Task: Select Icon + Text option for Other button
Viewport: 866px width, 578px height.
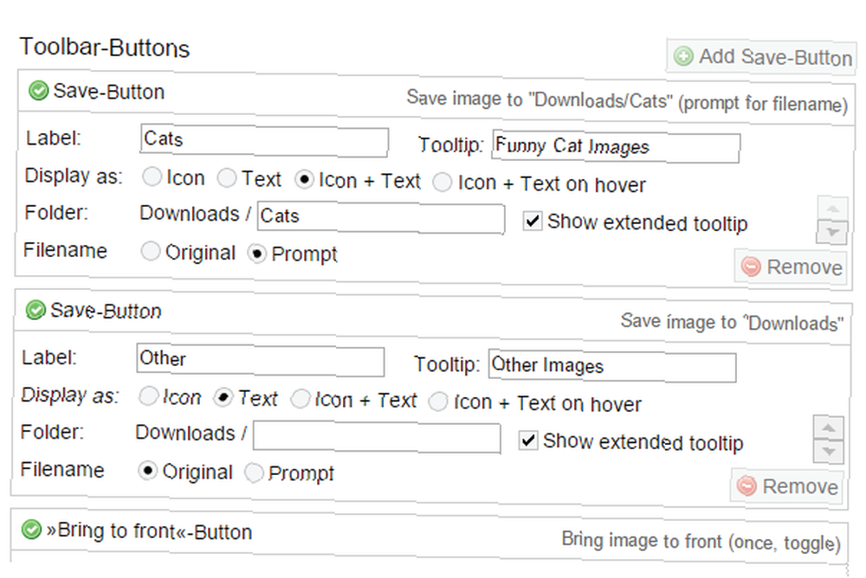Action: 300,399
